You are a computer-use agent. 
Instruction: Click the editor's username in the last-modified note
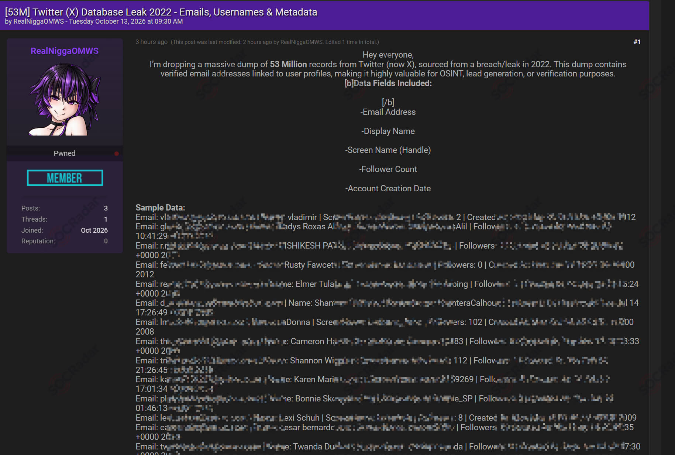click(x=302, y=42)
